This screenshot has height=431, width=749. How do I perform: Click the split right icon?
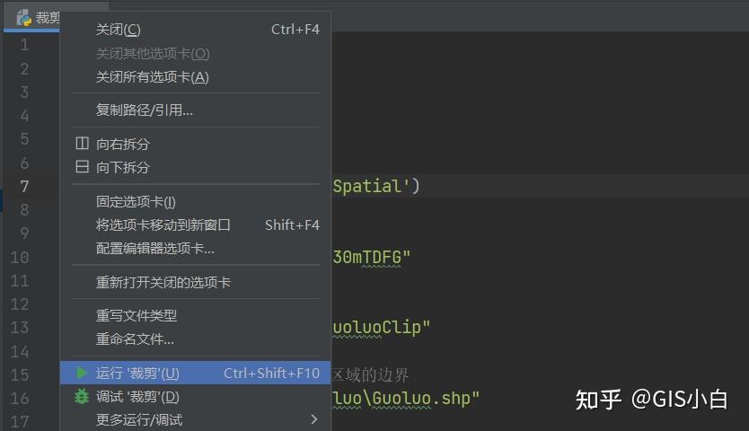82,144
